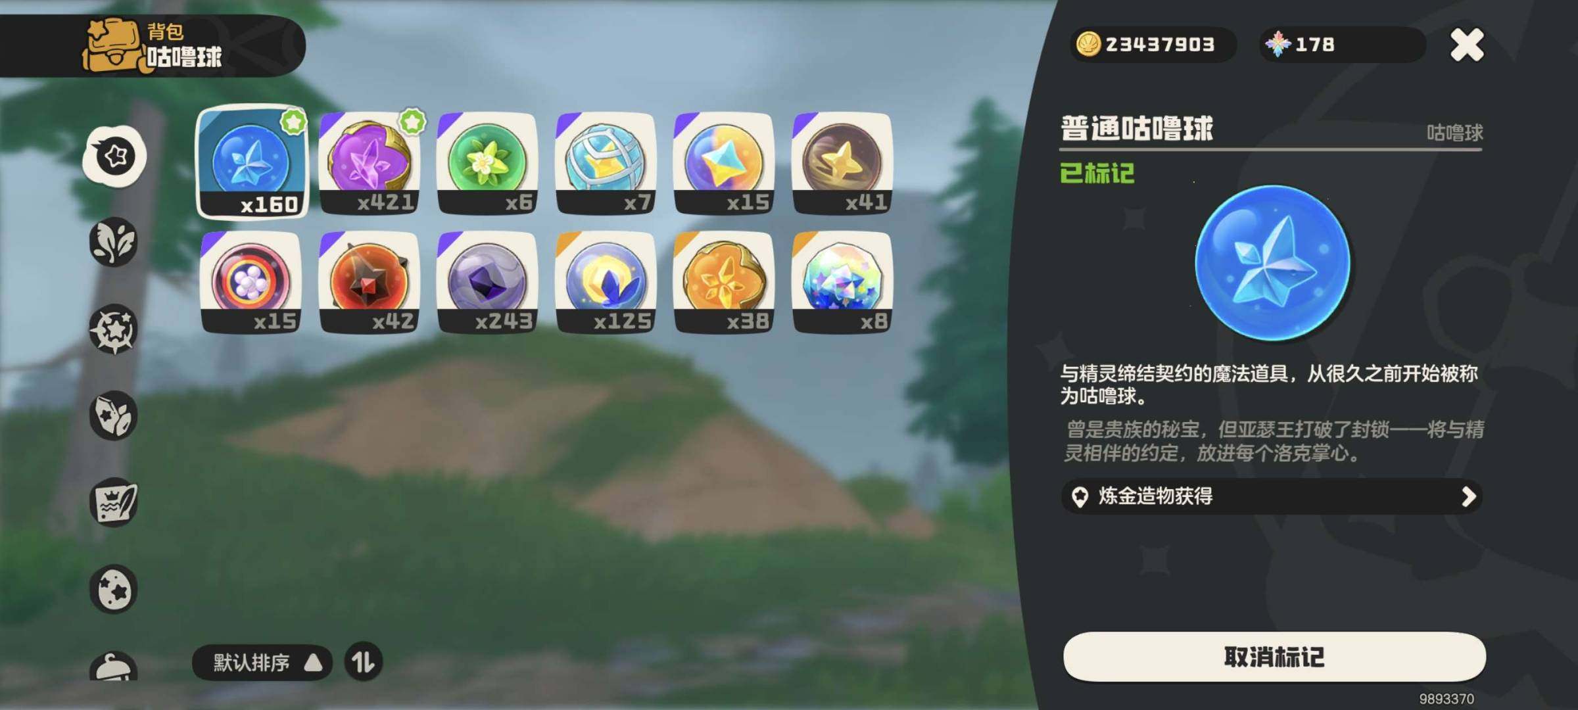The width and height of the screenshot is (1578, 710).
Task: Click 取消标记 to unmark the ball
Action: [1274, 657]
